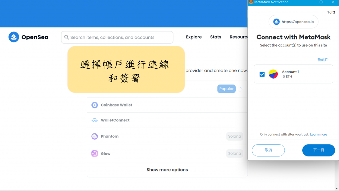Screen dimensions: 339x191
Task: Uncheck the Account 1 checkbox
Action: [262, 74]
